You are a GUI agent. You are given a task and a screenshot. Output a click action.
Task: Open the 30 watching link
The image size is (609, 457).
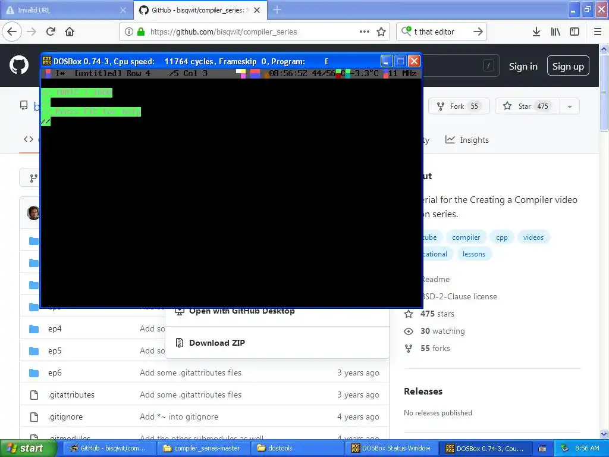[442, 331]
